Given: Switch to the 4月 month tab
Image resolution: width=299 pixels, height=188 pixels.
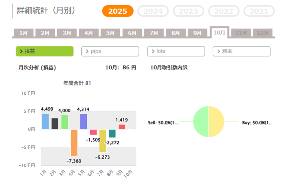Looking at the screenshot, I should [89, 33].
